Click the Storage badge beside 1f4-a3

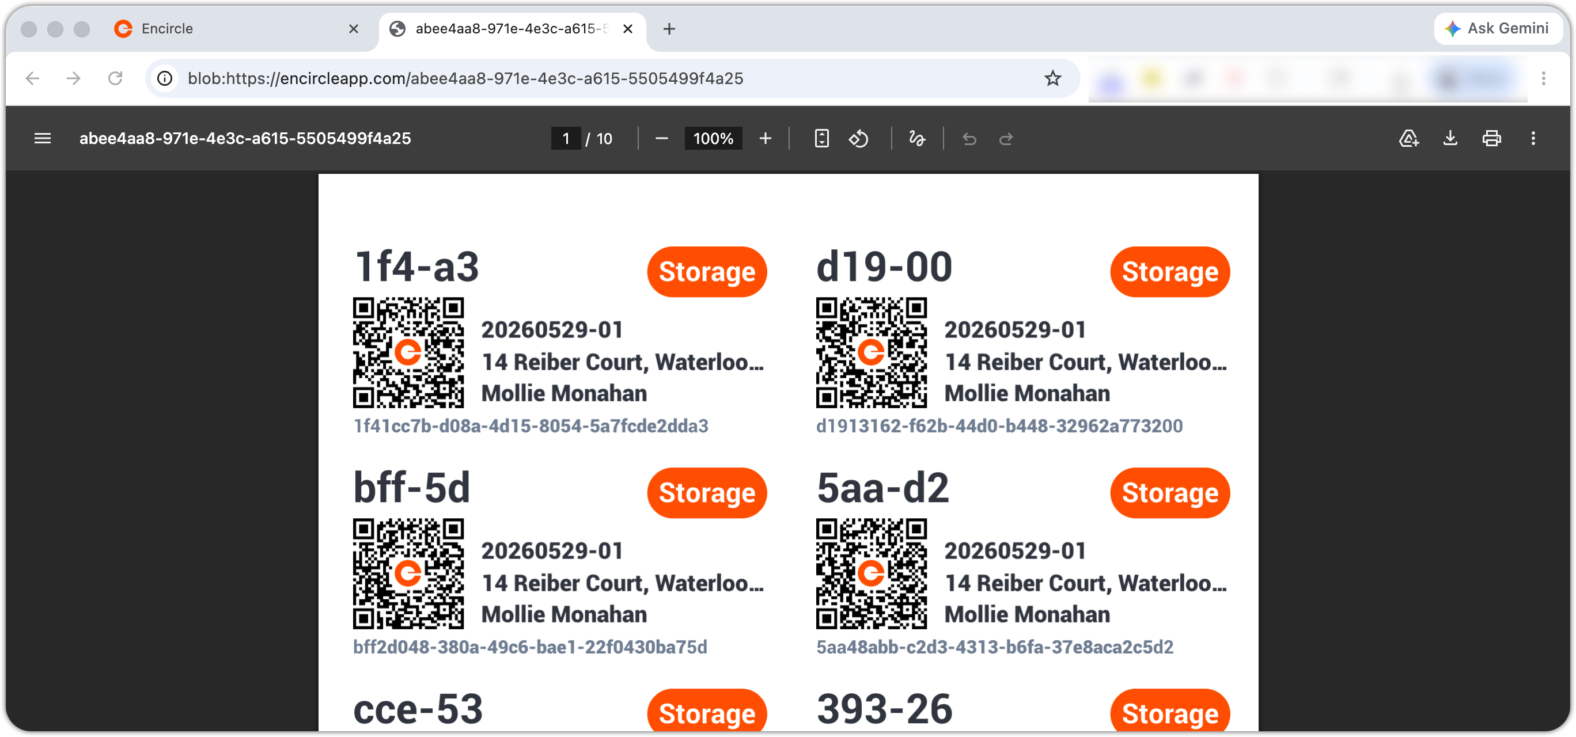(707, 272)
